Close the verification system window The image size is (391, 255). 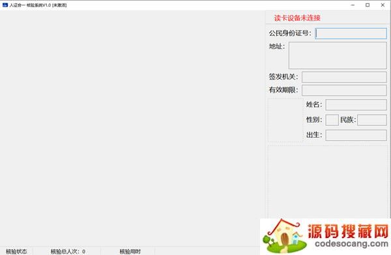383,5
